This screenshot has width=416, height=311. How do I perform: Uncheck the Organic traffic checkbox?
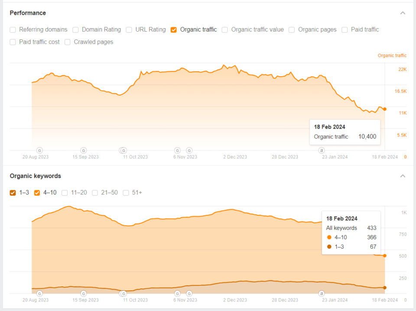click(x=174, y=30)
